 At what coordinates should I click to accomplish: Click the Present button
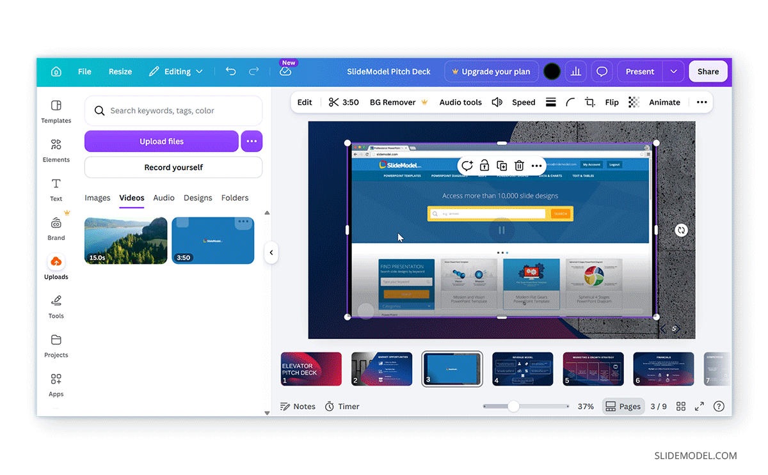click(640, 72)
